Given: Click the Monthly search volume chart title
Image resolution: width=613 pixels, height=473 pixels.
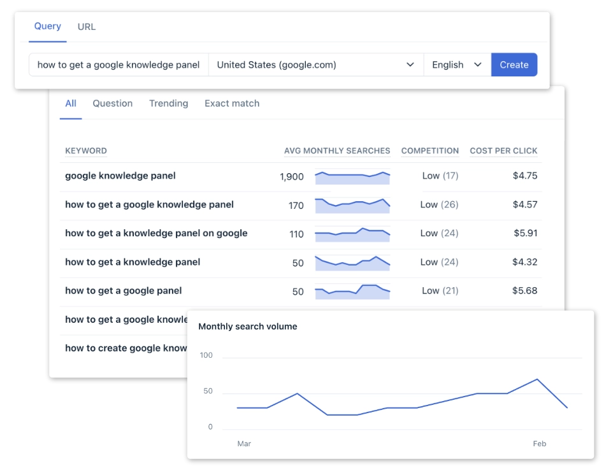Looking at the screenshot, I should 248,327.
